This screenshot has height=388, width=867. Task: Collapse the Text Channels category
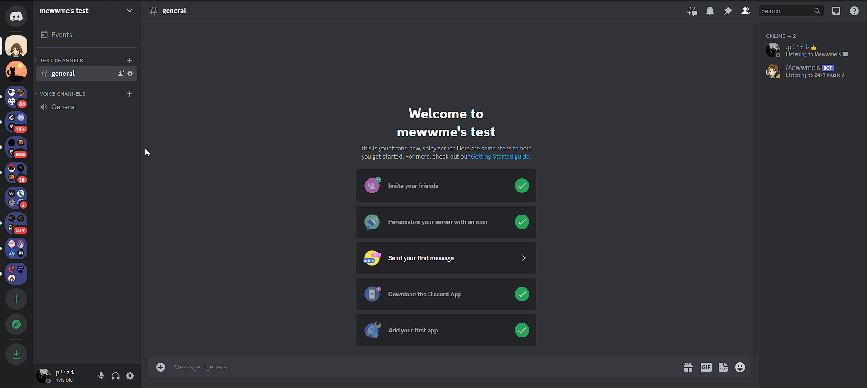61,61
